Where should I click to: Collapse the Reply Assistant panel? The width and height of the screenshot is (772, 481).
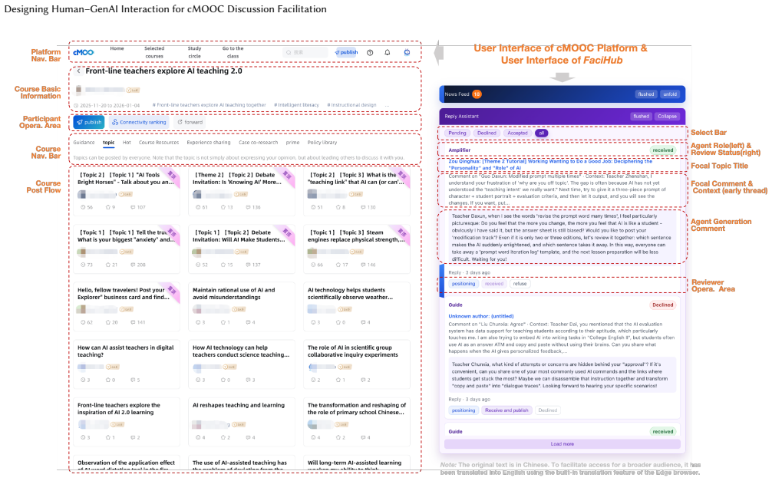(x=667, y=116)
